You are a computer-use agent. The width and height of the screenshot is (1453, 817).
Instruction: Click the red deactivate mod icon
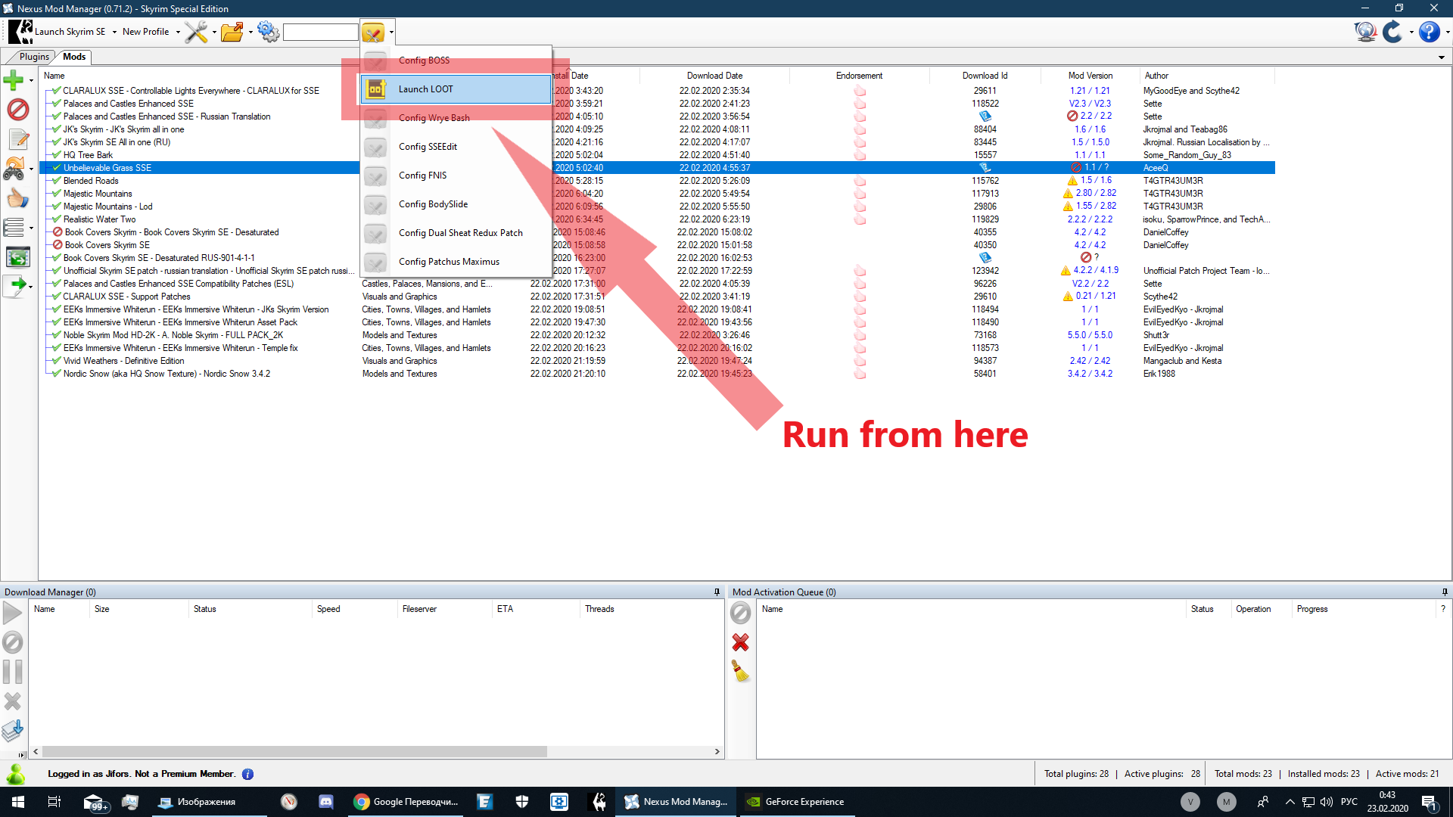pos(17,110)
